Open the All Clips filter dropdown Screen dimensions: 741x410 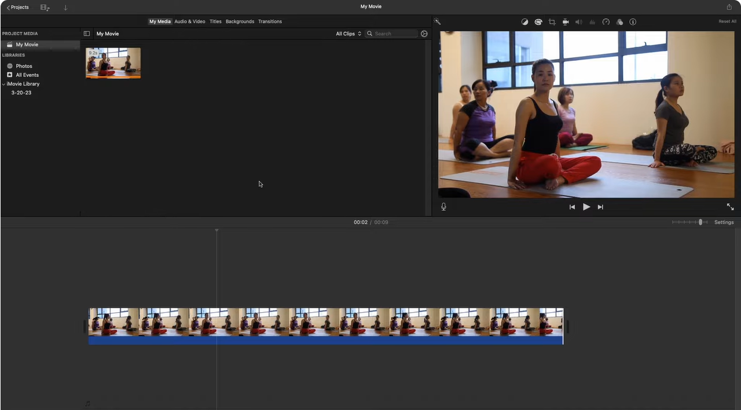[349, 34]
